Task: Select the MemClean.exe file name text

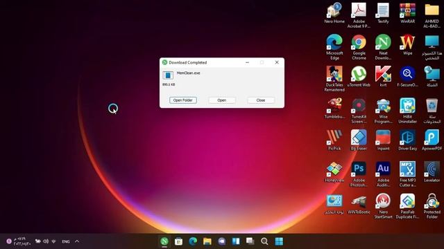Action: click(188, 73)
